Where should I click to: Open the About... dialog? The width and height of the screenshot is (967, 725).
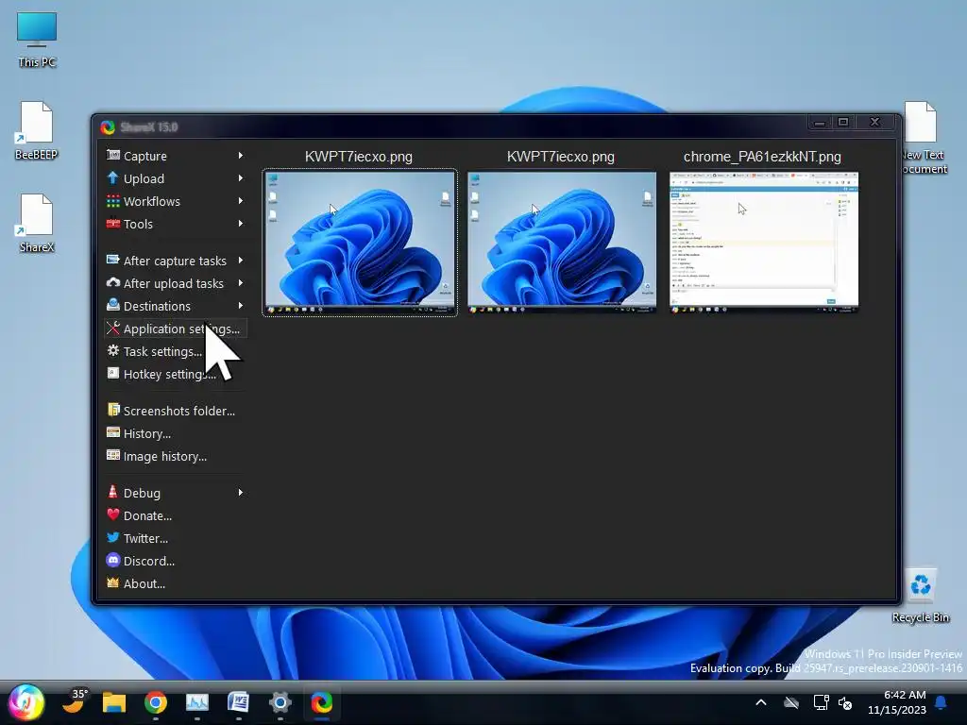tap(176, 583)
